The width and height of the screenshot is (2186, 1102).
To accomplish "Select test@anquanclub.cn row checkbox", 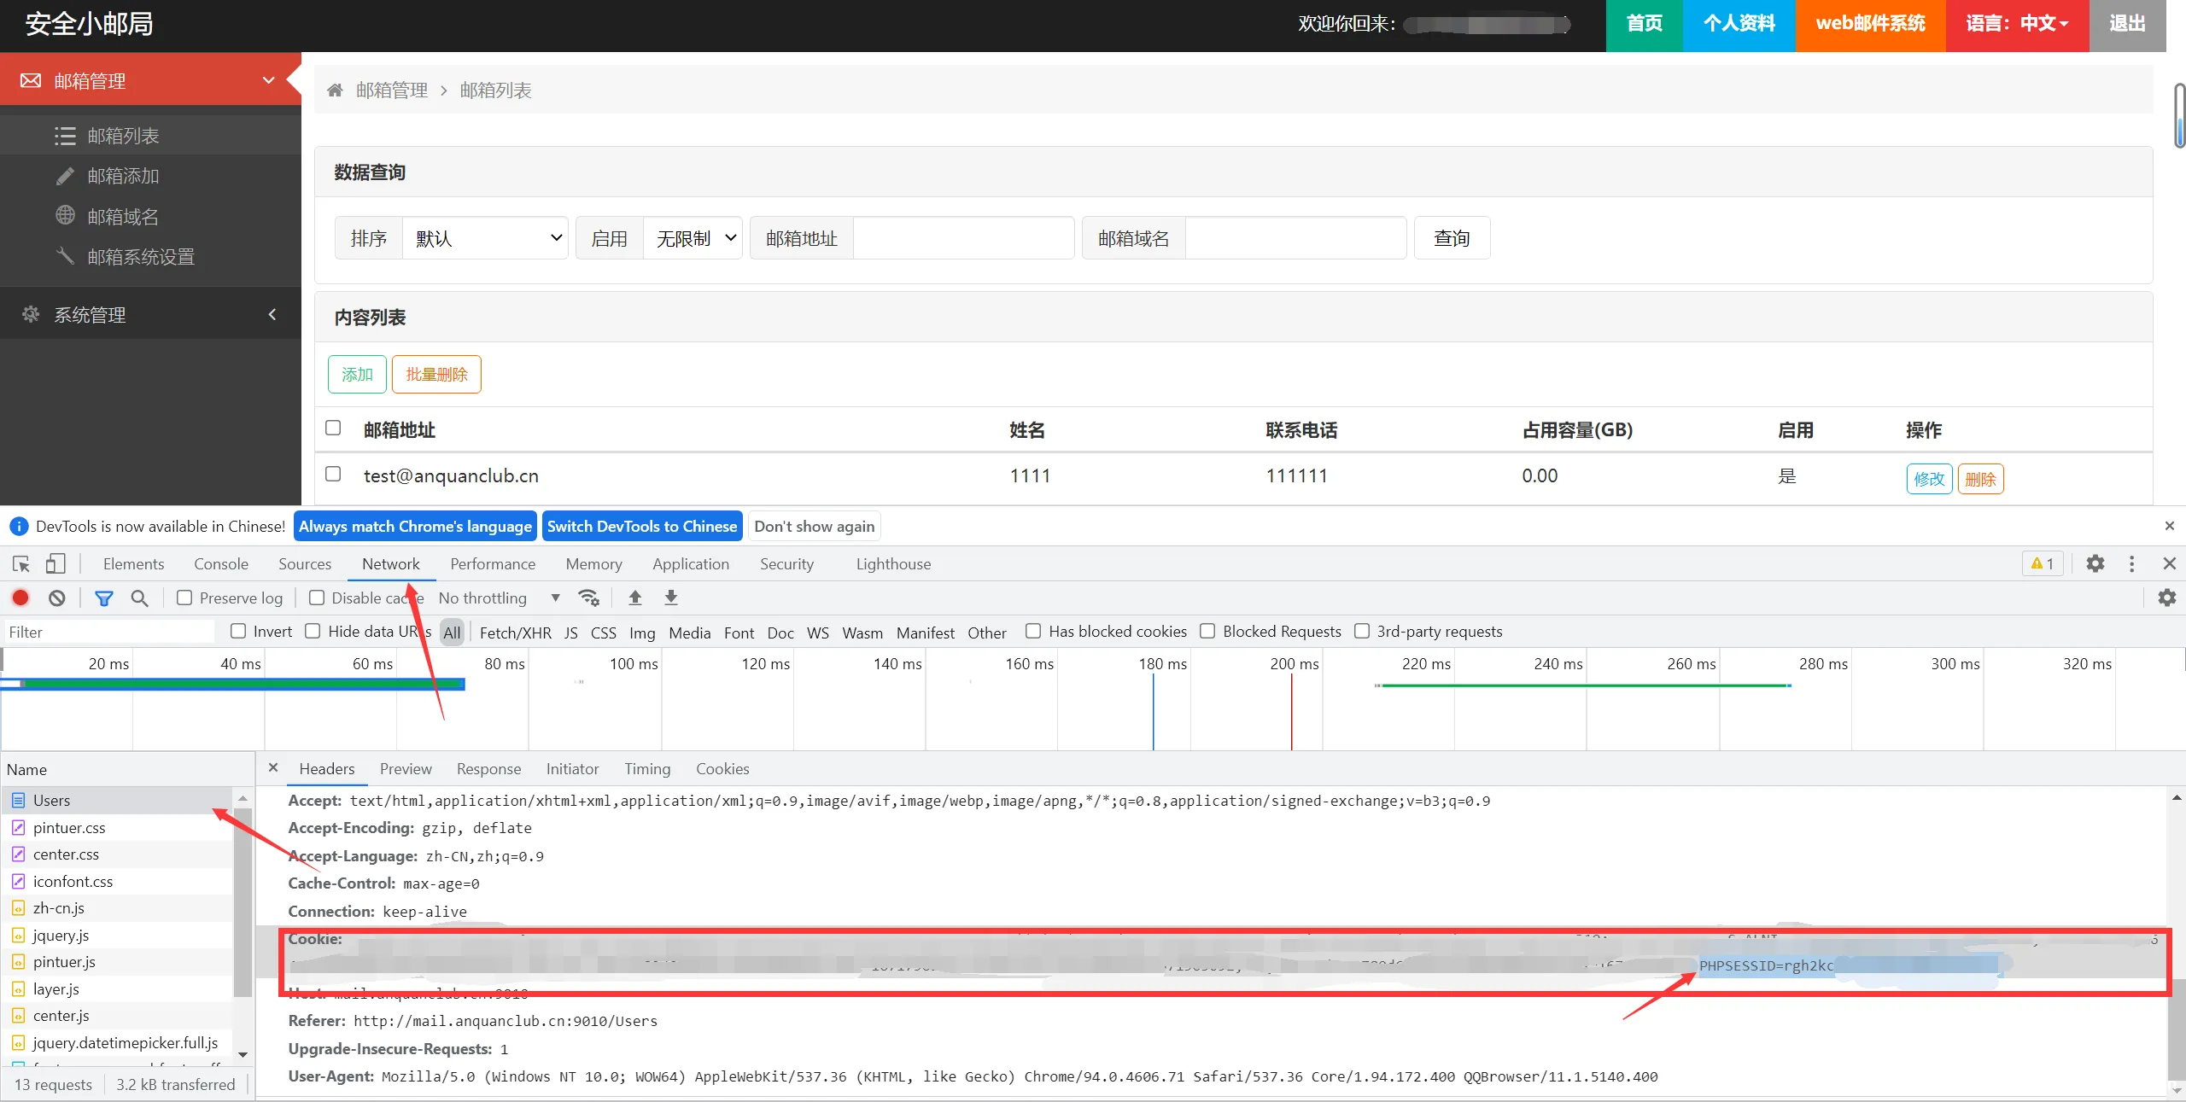I will click(x=333, y=475).
